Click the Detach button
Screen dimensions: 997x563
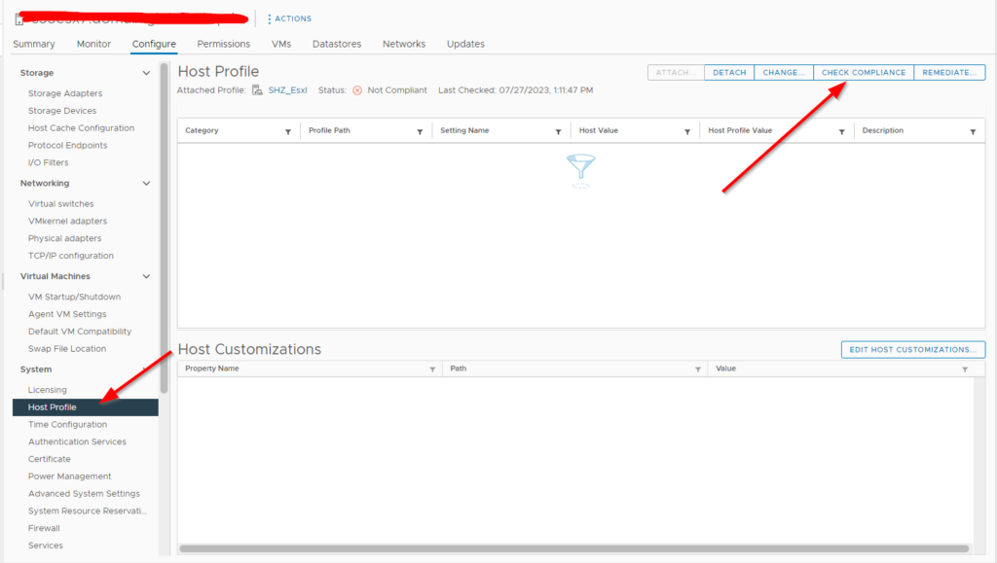tap(729, 72)
